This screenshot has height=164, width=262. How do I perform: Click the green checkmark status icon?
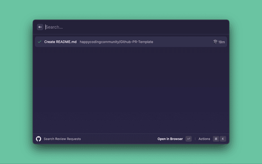[x=40, y=42]
